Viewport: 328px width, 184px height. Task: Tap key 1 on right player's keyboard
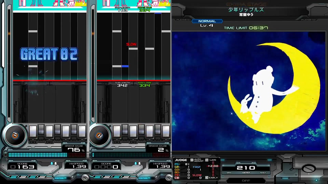pyautogui.click(x=117, y=132)
